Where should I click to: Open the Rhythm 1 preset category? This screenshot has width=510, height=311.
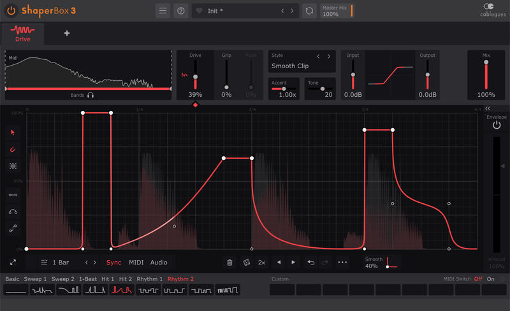click(x=149, y=279)
